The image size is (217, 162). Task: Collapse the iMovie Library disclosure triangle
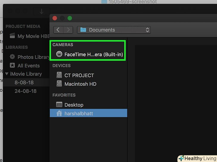pyautogui.click(x=7, y=74)
